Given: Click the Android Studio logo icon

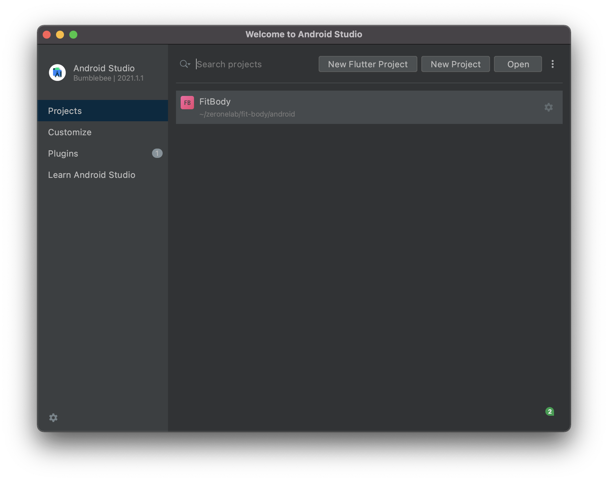Looking at the screenshot, I should tap(57, 73).
